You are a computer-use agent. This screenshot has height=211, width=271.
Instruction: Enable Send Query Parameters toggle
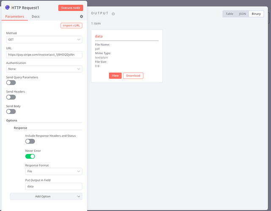11,83
